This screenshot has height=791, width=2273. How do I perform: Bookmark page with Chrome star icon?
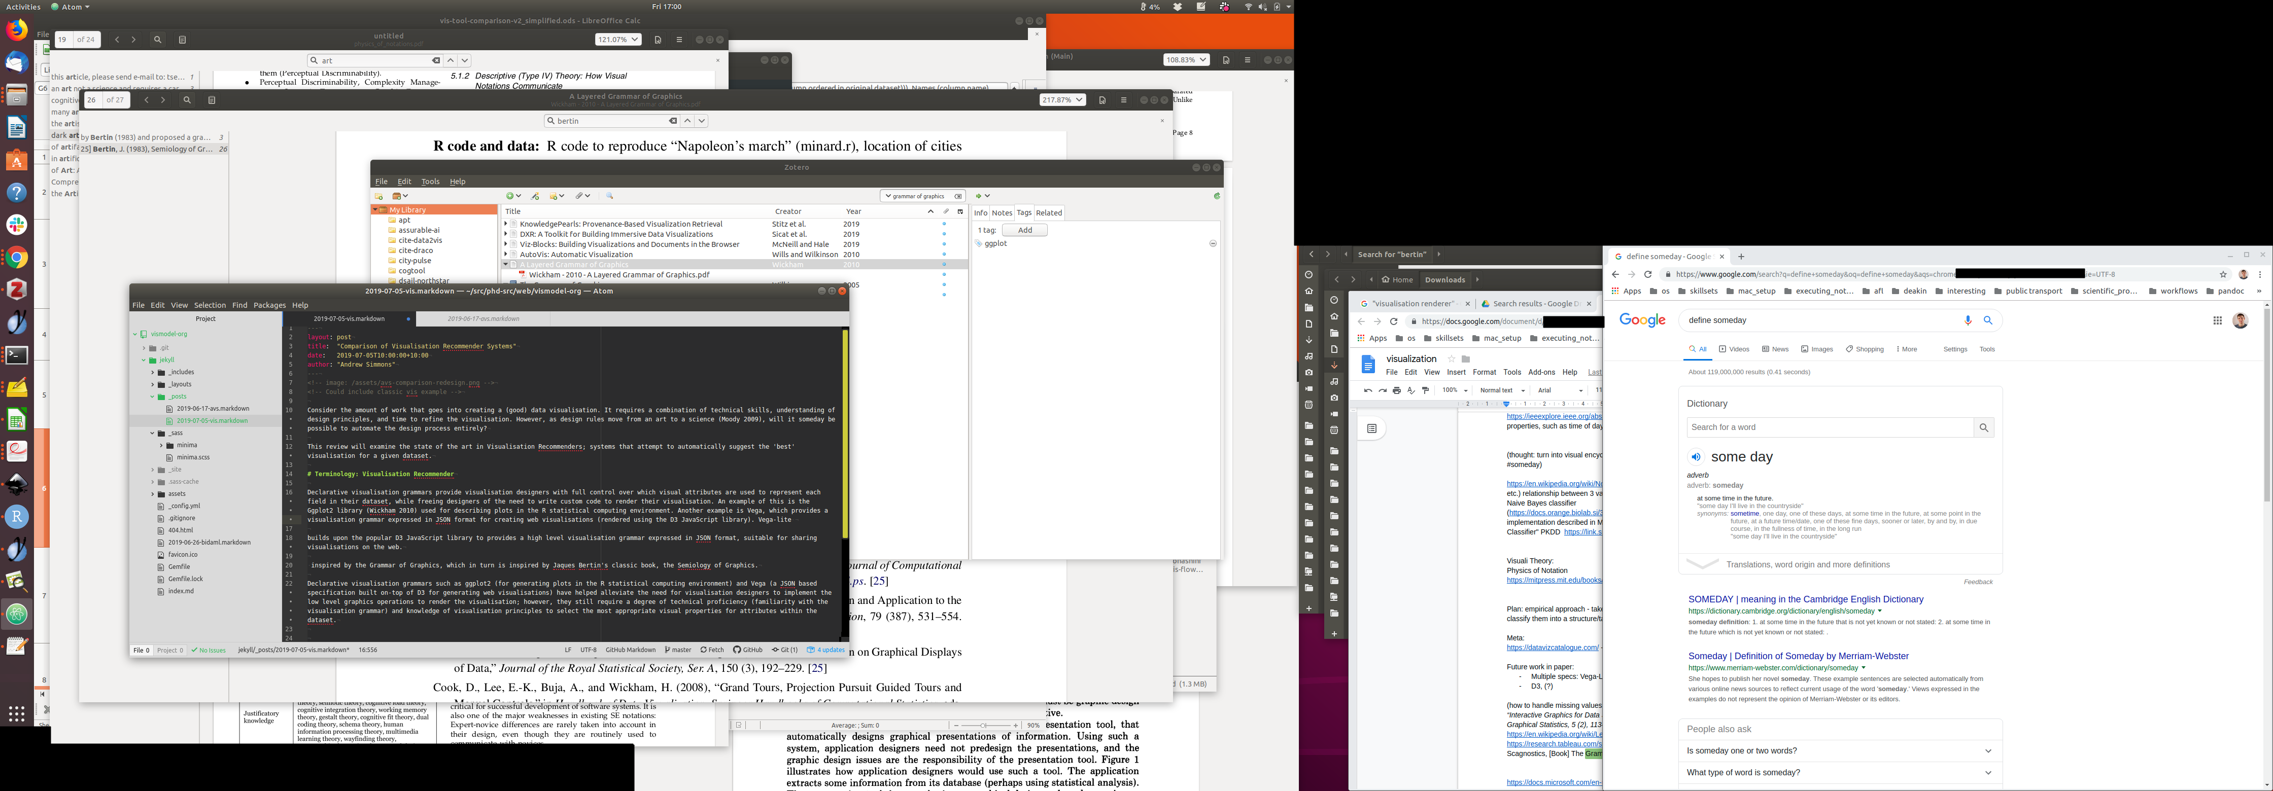coord(2224,274)
